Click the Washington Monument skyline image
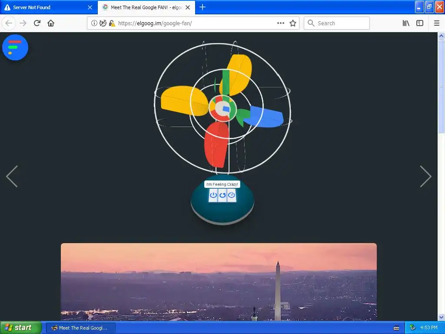Screen dimensions: 445x334 pyautogui.click(x=219, y=282)
